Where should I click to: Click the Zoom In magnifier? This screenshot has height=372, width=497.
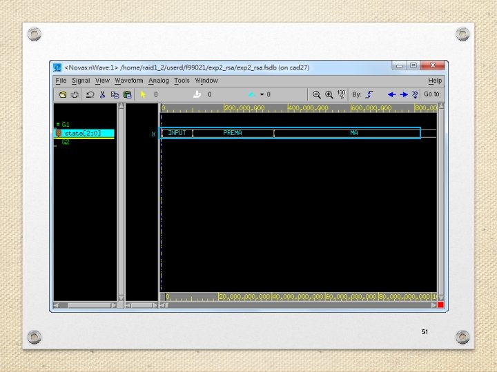coord(329,94)
